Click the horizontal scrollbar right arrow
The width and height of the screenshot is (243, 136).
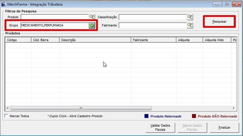[233, 108]
